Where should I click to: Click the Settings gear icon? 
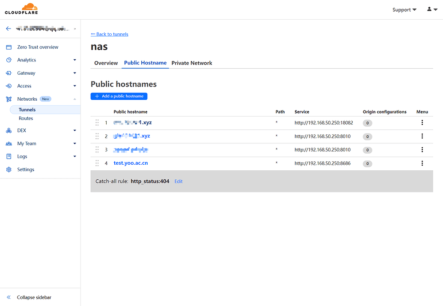9,169
